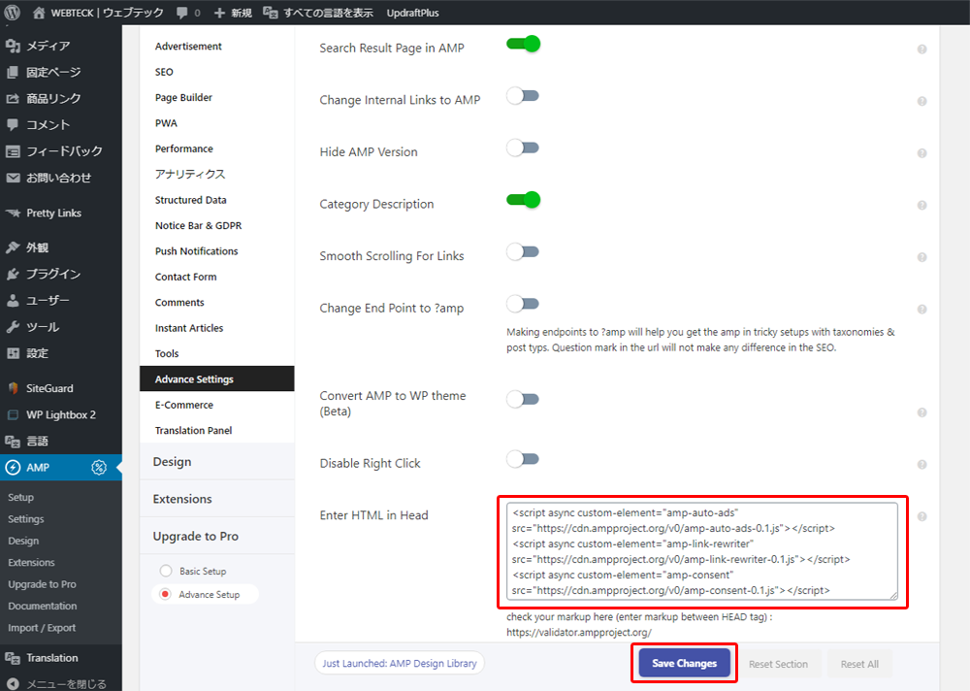The width and height of the screenshot is (970, 691).
Task: Open the WordPress logo menu
Action: [13, 13]
